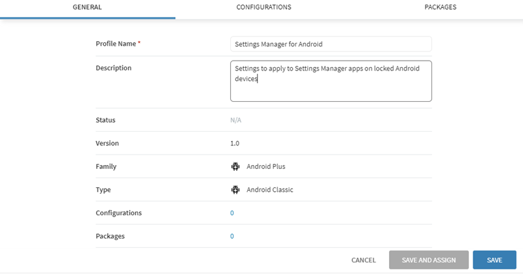Viewport: 523px width, 274px height.
Task: Click the Android Plus family text
Action: tap(265, 166)
